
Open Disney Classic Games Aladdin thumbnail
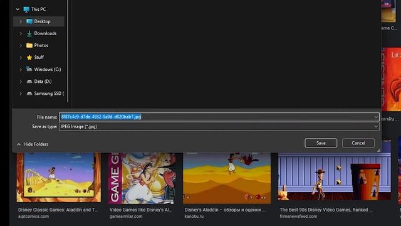(x=58, y=177)
